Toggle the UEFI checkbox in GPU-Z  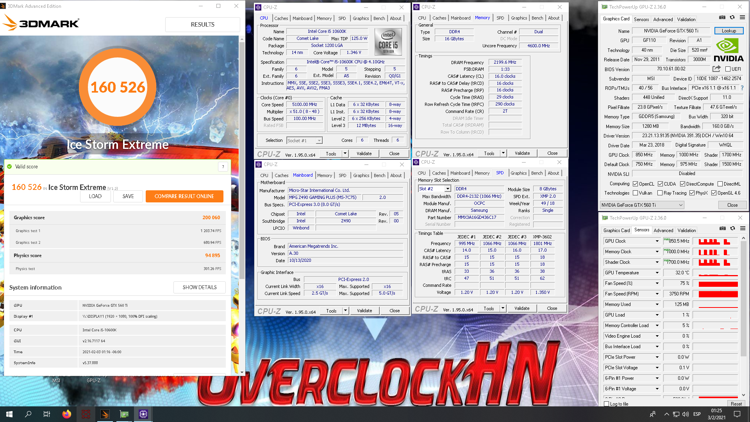[x=728, y=69]
